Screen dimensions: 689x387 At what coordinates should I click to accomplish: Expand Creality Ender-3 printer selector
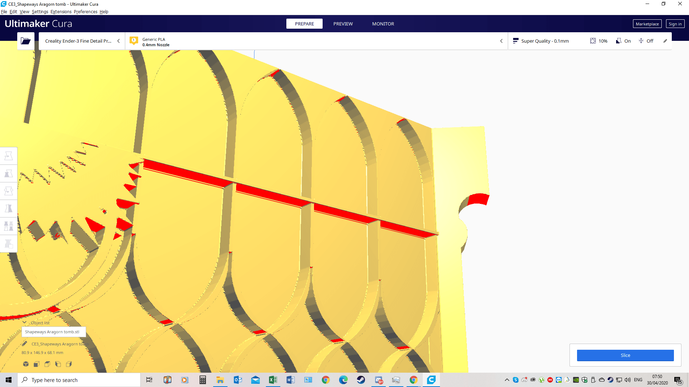[82, 41]
